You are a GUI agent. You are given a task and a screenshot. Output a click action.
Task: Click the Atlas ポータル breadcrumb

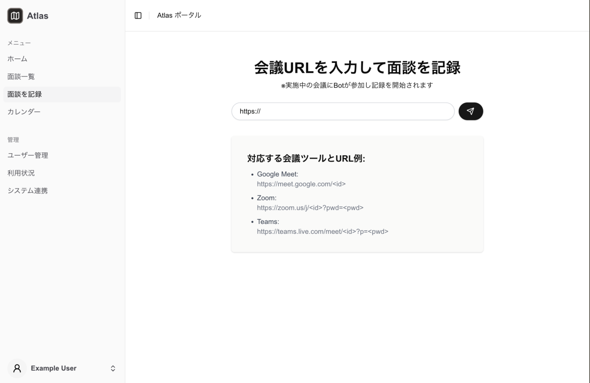click(179, 16)
